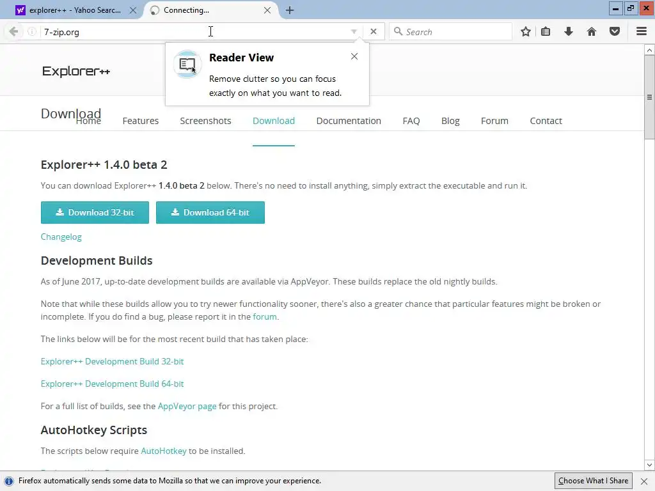The width and height of the screenshot is (655, 491).
Task: Click the magnifier icon in Search box
Action: (398, 32)
